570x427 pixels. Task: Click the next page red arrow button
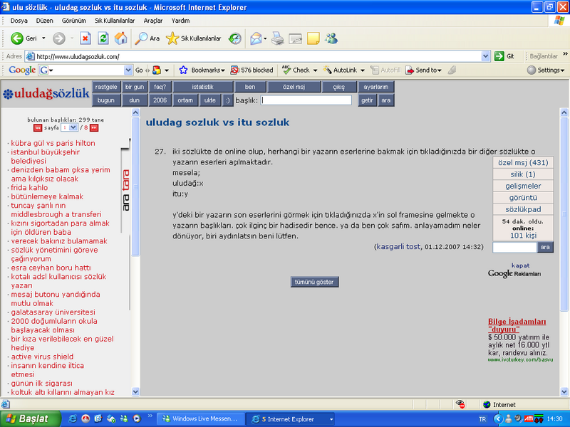94,128
